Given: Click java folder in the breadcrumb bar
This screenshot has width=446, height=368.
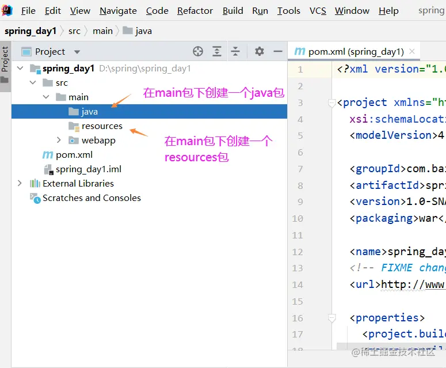Looking at the screenshot, I should [x=138, y=31].
